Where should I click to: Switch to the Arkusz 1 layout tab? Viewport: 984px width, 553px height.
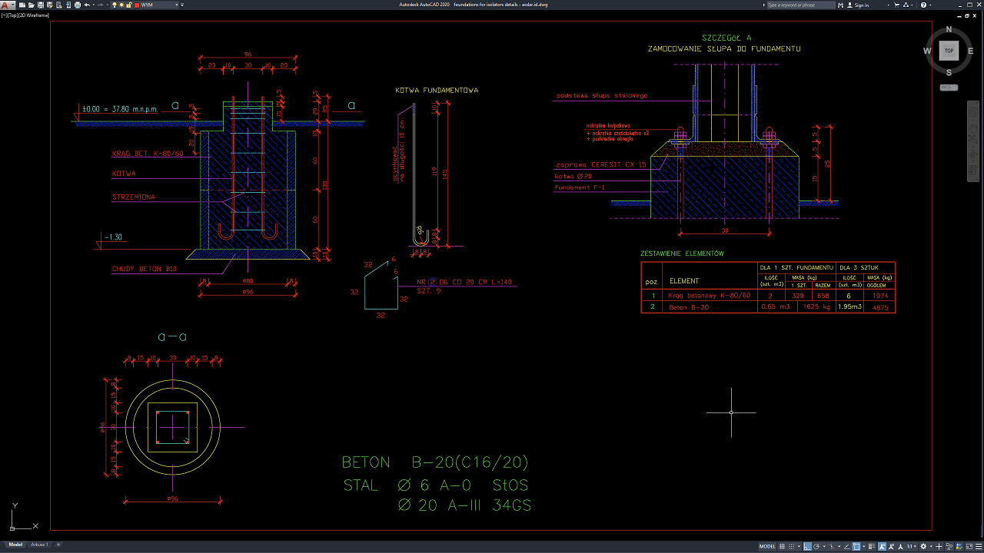[x=39, y=545]
